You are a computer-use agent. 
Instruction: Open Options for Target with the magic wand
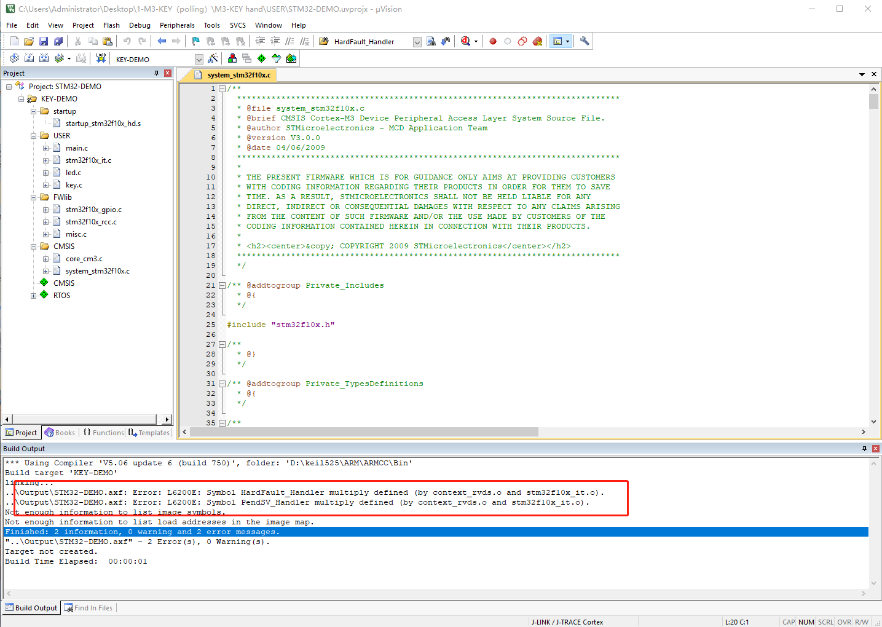pos(213,58)
